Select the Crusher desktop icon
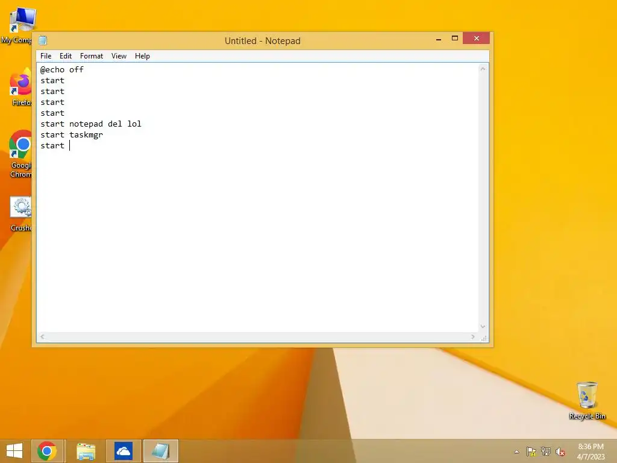This screenshot has width=617, height=463. coord(20,214)
